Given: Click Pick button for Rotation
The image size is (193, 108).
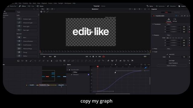Looking at the screenshot, I should pos(169,35).
